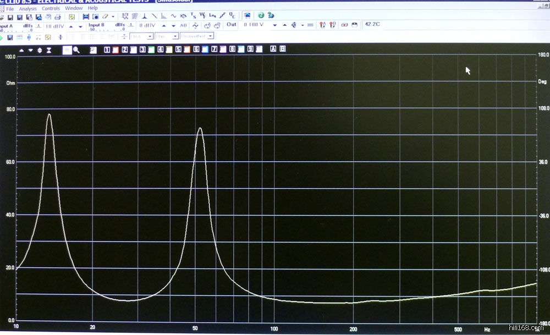
Task: Select the eraser tool icon
Action: (105, 17)
